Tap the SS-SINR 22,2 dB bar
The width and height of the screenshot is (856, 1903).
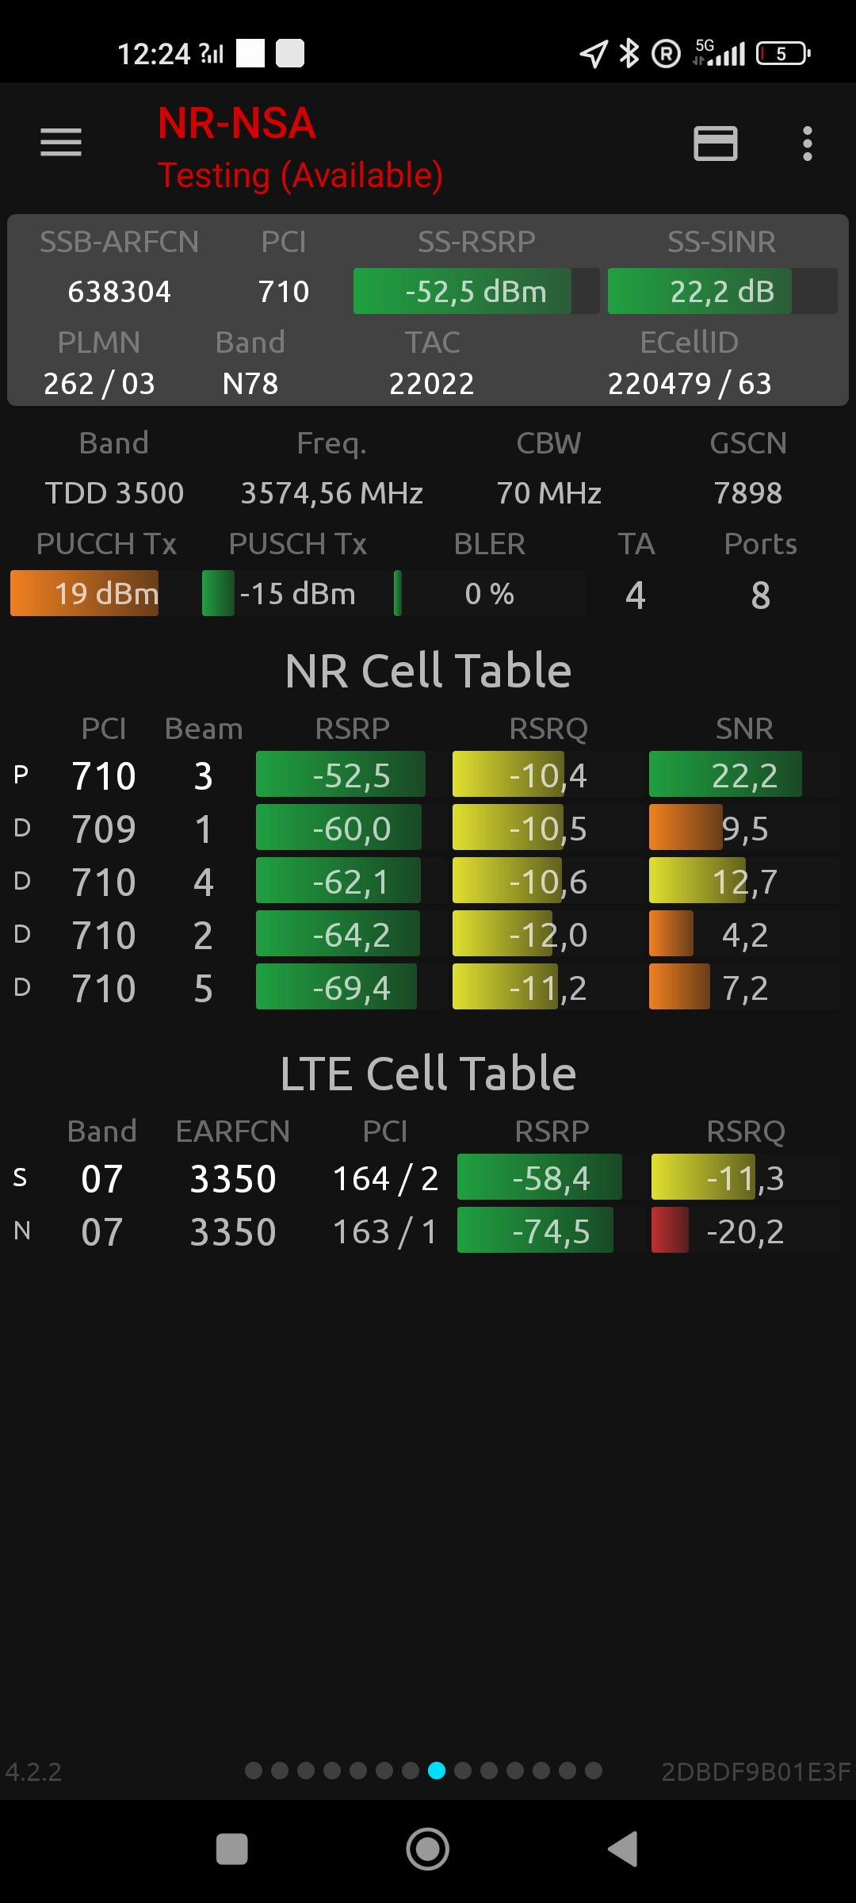coord(721,292)
